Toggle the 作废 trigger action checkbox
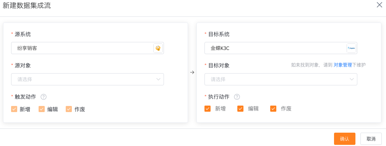 point(69,109)
